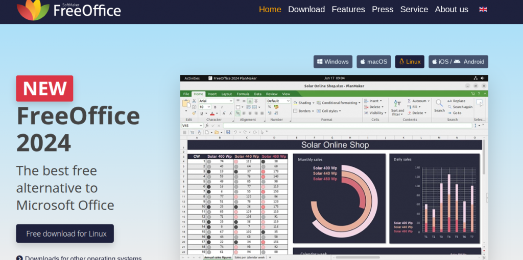The height and width of the screenshot is (260, 523).
Task: Toggle Italic formatting in ribbon
Action: click(221, 107)
